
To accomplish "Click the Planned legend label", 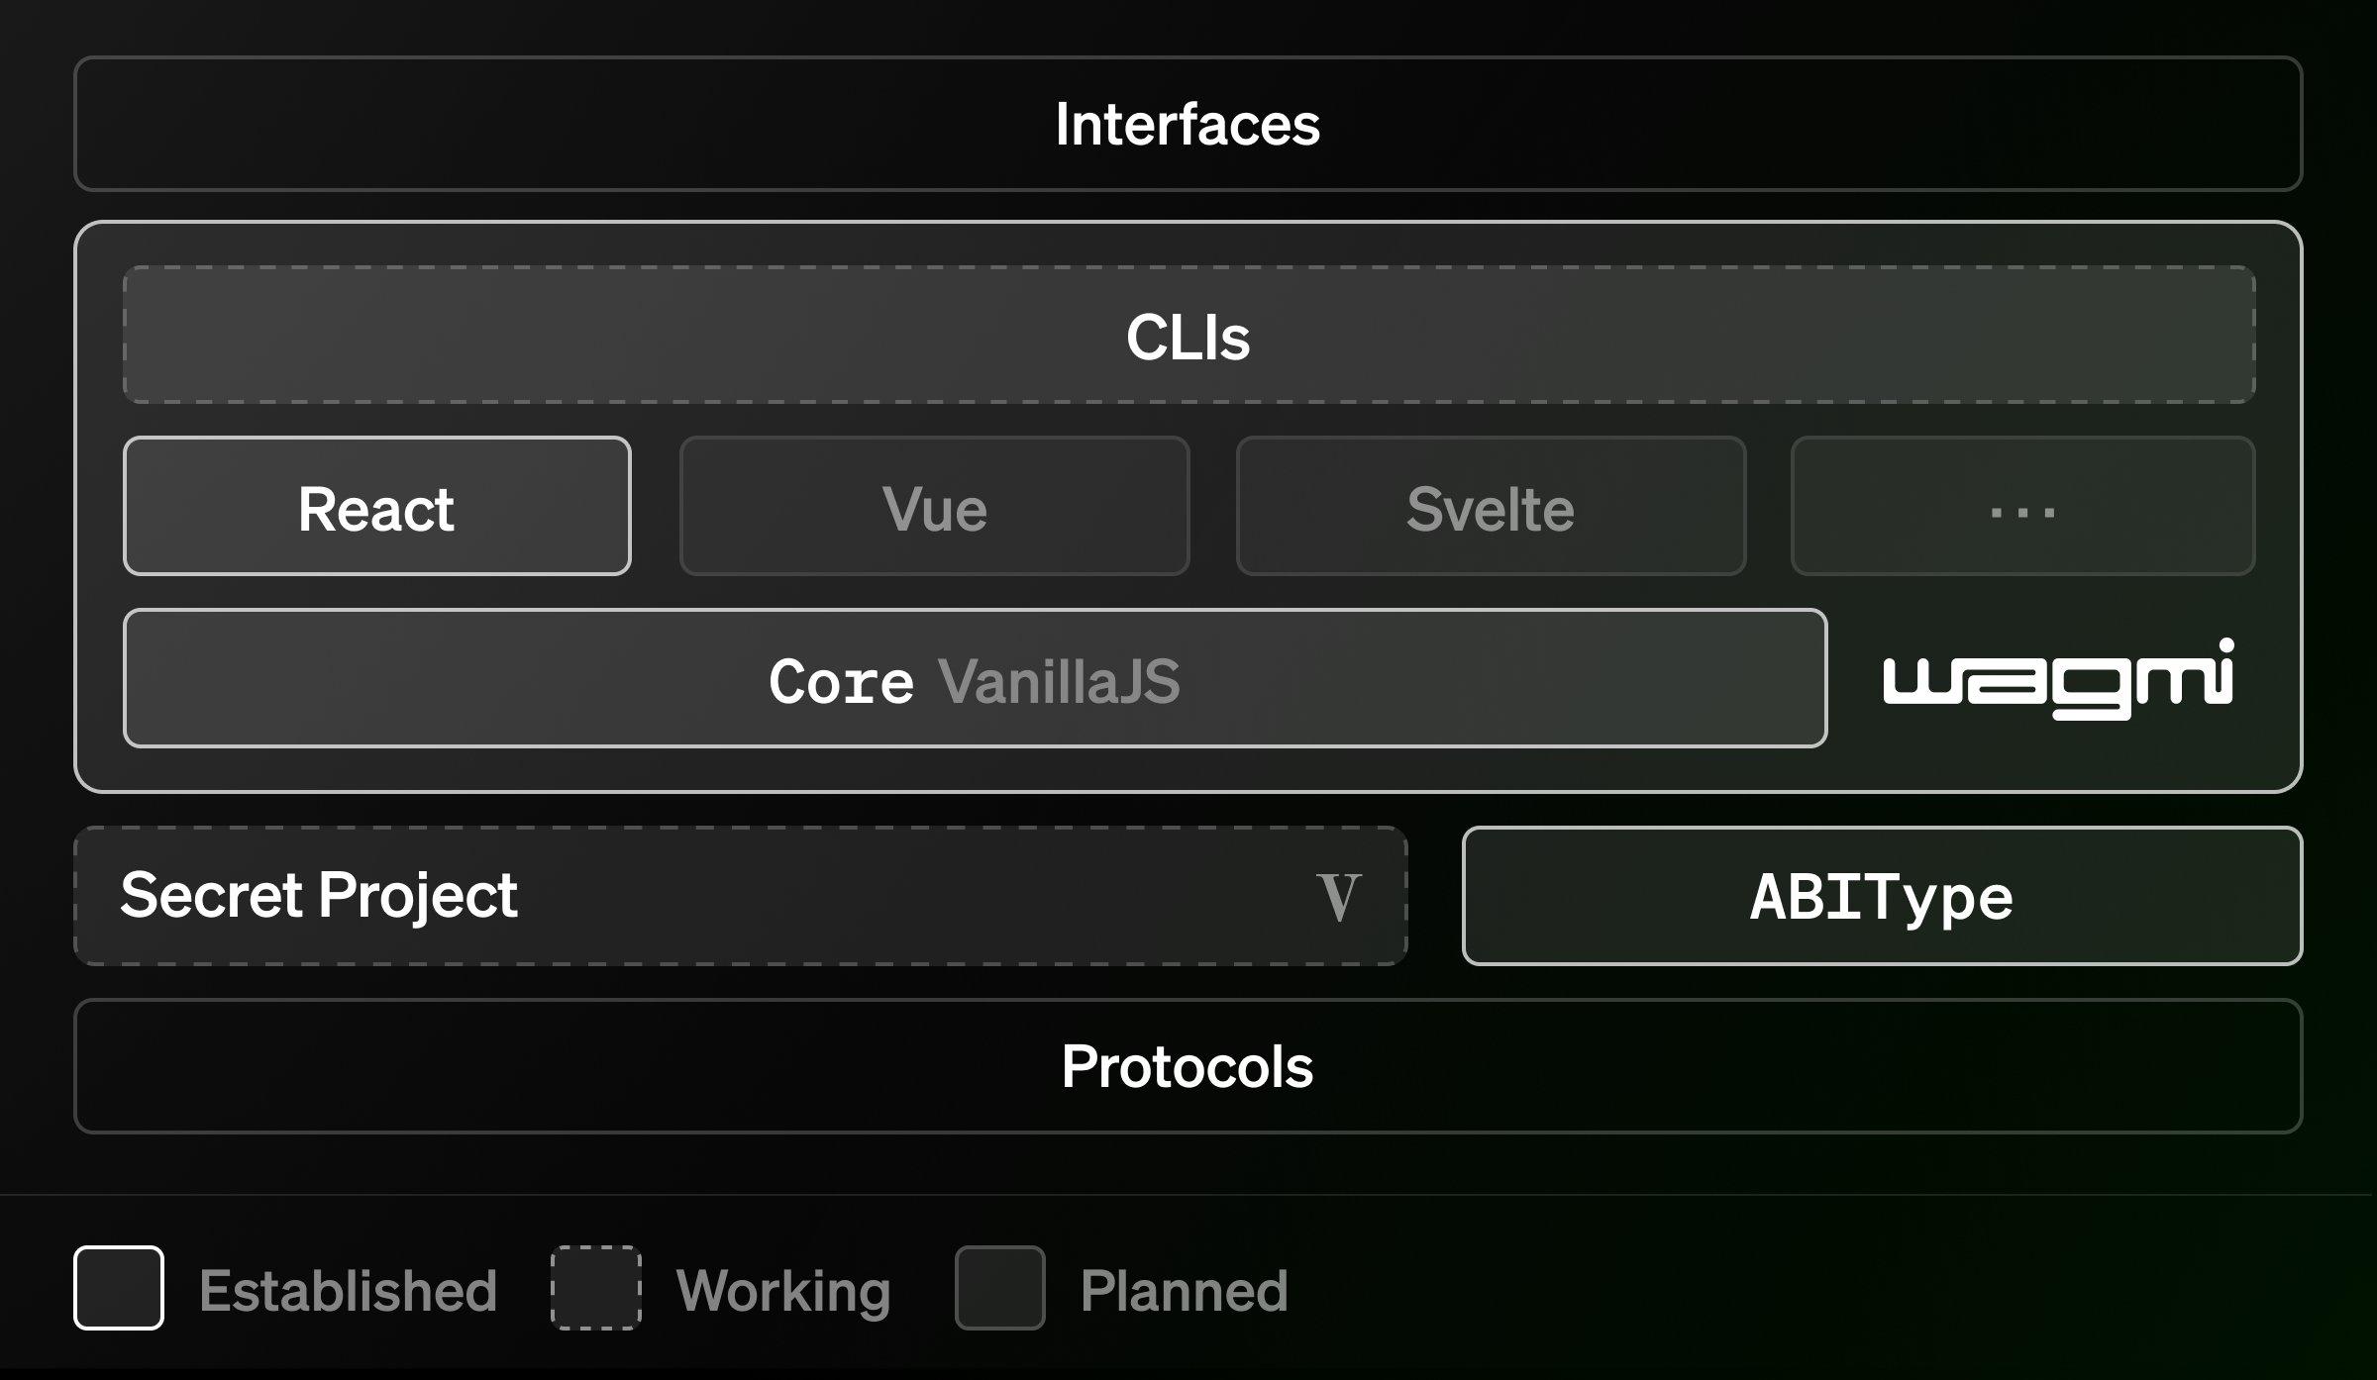I will pyautogui.click(x=1185, y=1290).
